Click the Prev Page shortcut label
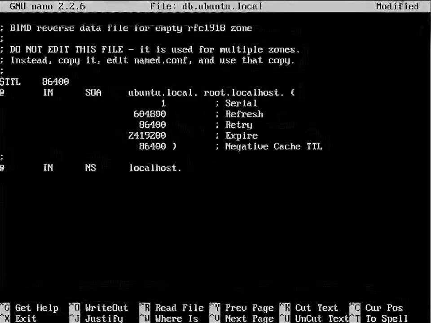This screenshot has height=323, width=431. coord(249,308)
